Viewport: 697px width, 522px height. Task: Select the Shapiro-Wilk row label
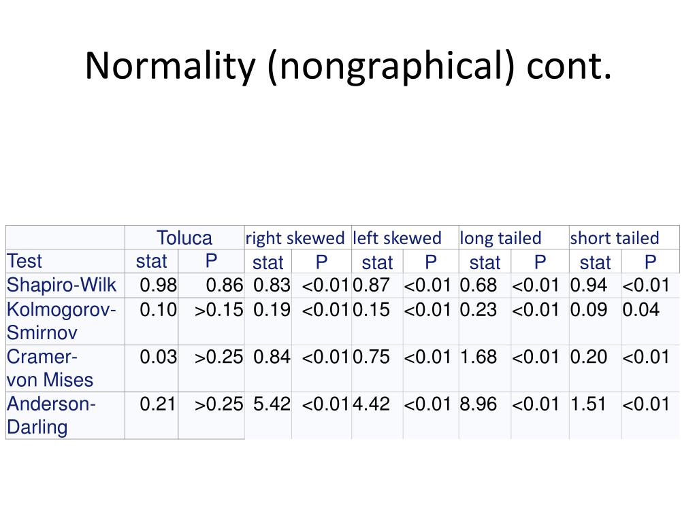tap(61, 285)
